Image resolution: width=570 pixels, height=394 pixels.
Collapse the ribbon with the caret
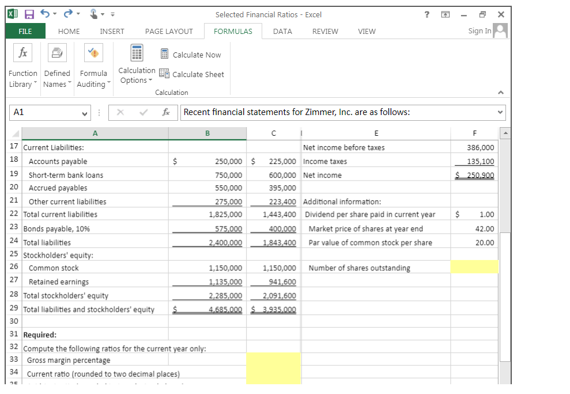501,93
